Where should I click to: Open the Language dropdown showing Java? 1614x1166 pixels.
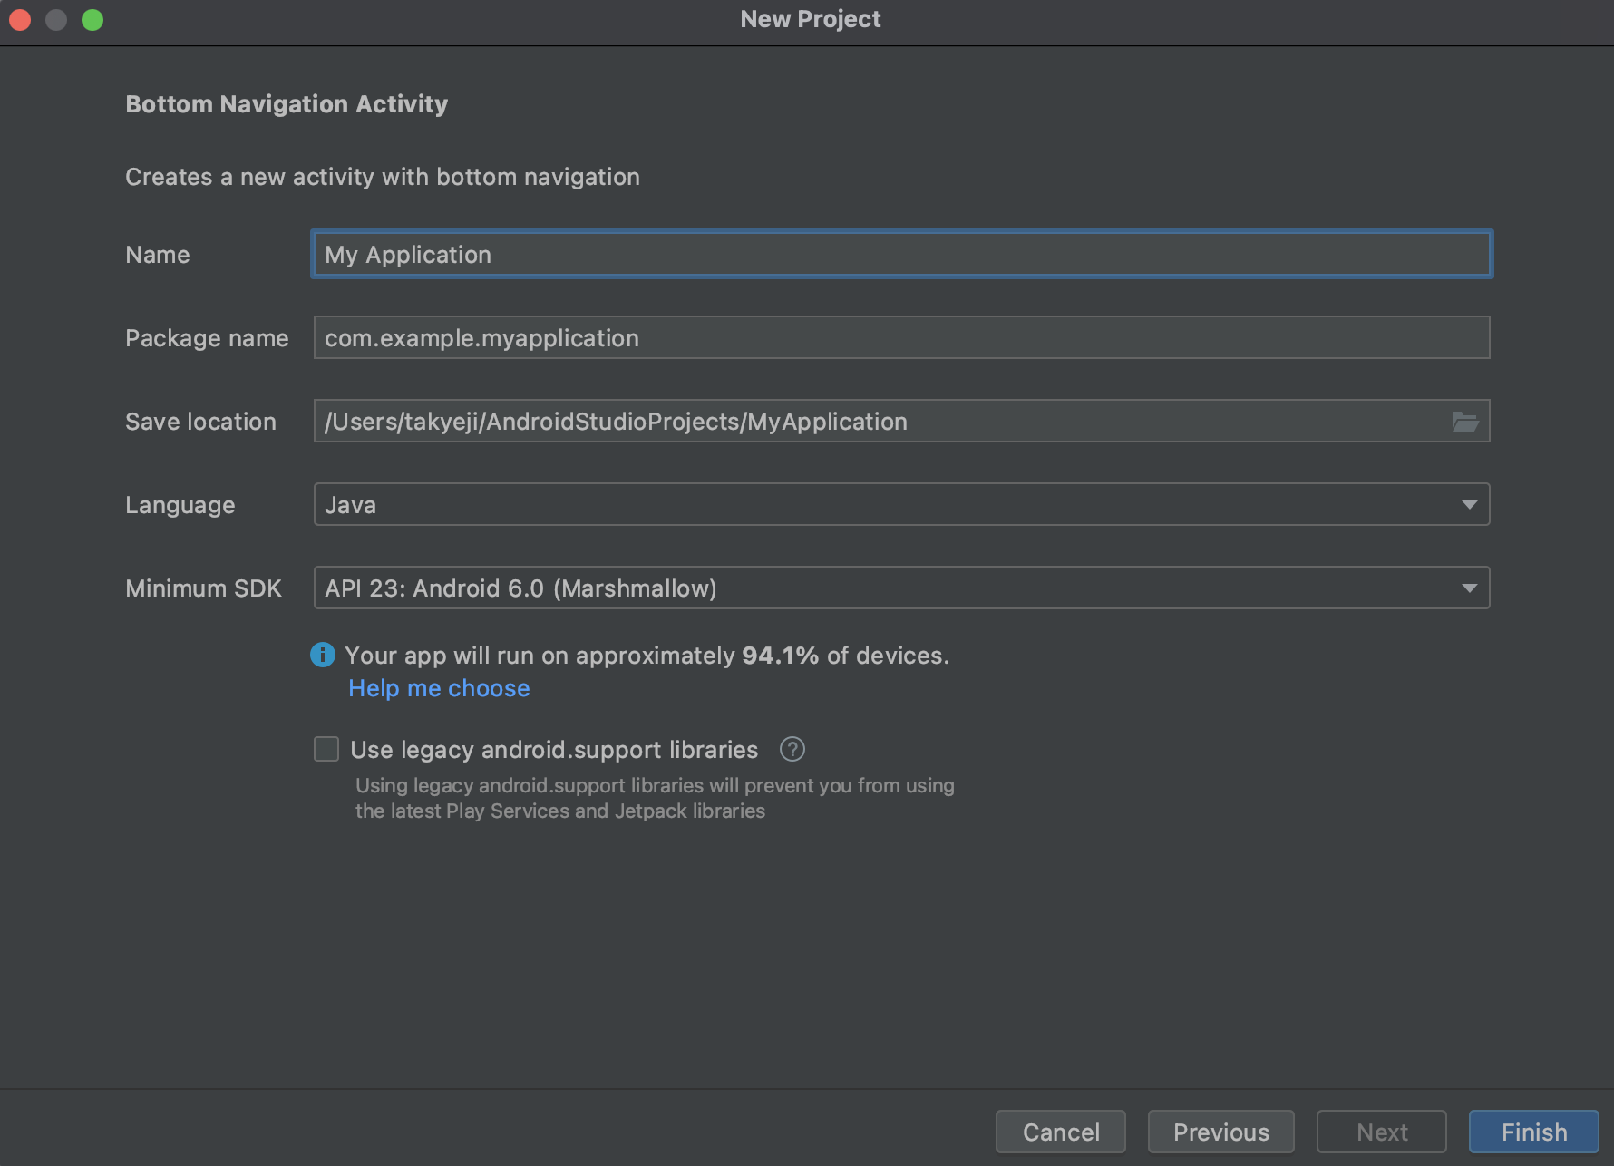(x=901, y=504)
